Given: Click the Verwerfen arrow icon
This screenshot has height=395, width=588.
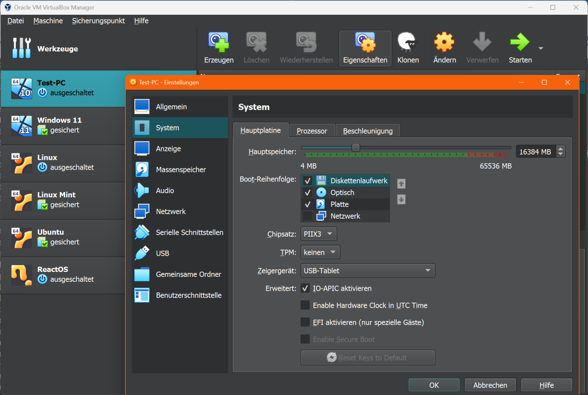Looking at the screenshot, I should pos(482,42).
